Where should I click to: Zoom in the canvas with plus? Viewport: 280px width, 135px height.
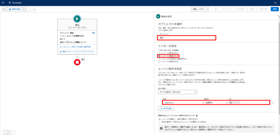click(13, 132)
